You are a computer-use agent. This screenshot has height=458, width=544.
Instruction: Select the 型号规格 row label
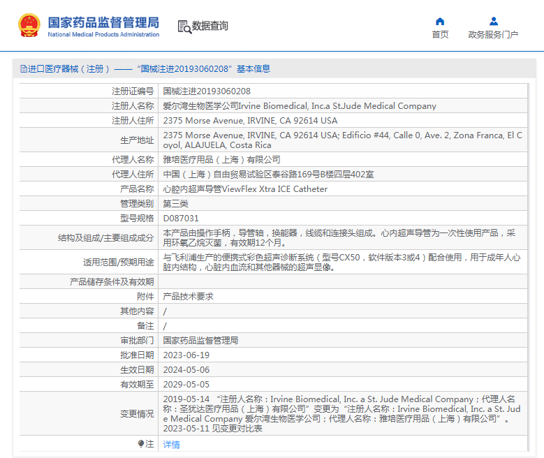point(137,219)
